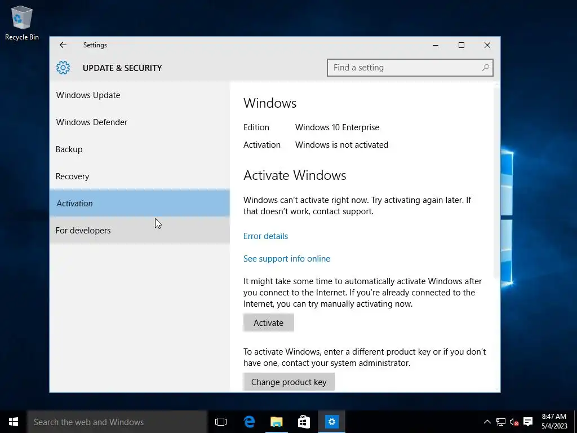The image size is (577, 433).
Task: Open the network status tray icon
Action: (x=500, y=422)
